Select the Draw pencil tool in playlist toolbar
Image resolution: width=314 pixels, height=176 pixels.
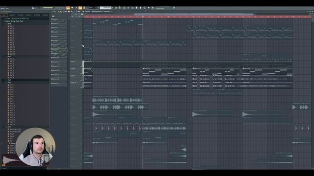click(58, 12)
